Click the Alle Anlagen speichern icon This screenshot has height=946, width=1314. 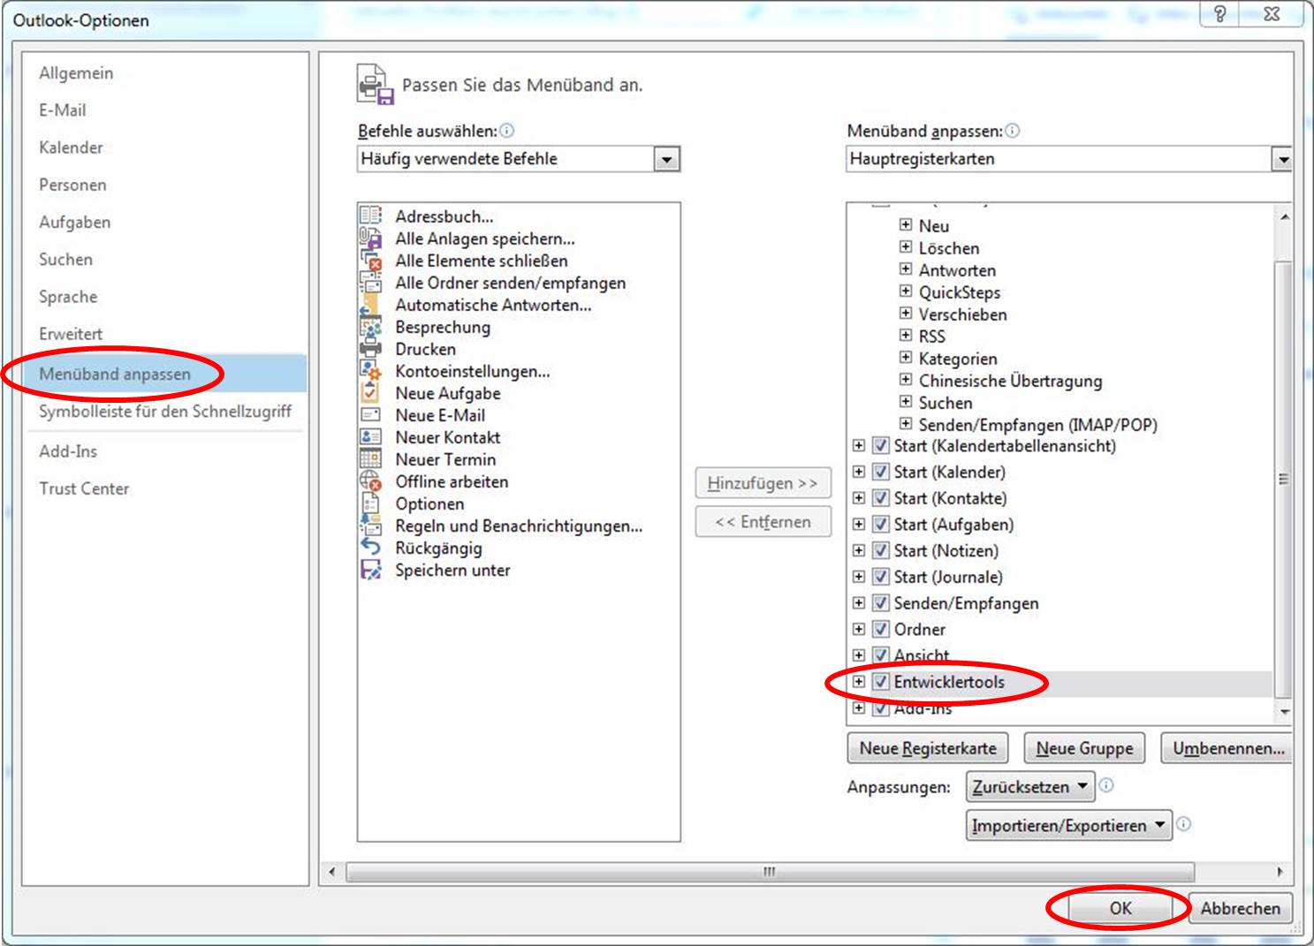370,238
